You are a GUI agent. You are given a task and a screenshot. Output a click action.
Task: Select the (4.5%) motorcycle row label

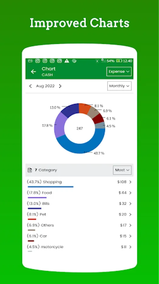click(x=45, y=247)
